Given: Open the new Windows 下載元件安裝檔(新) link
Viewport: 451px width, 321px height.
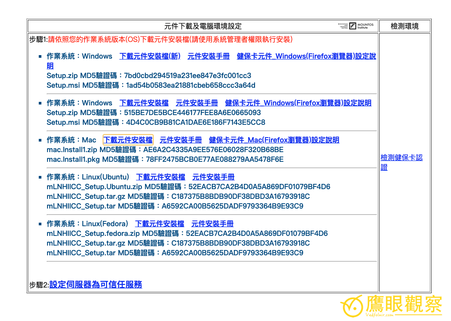Looking at the screenshot, I should [150, 56].
